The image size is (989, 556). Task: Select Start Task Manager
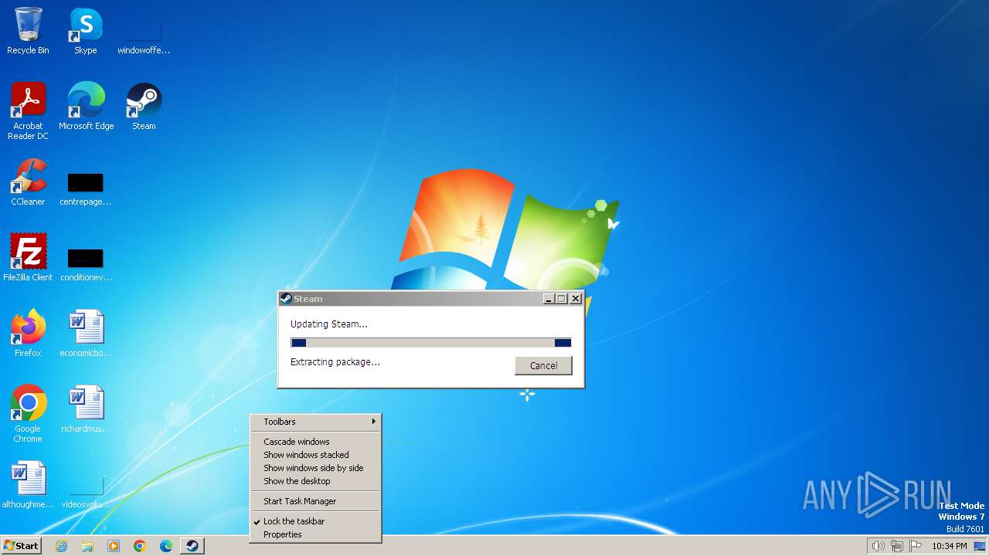315,501
